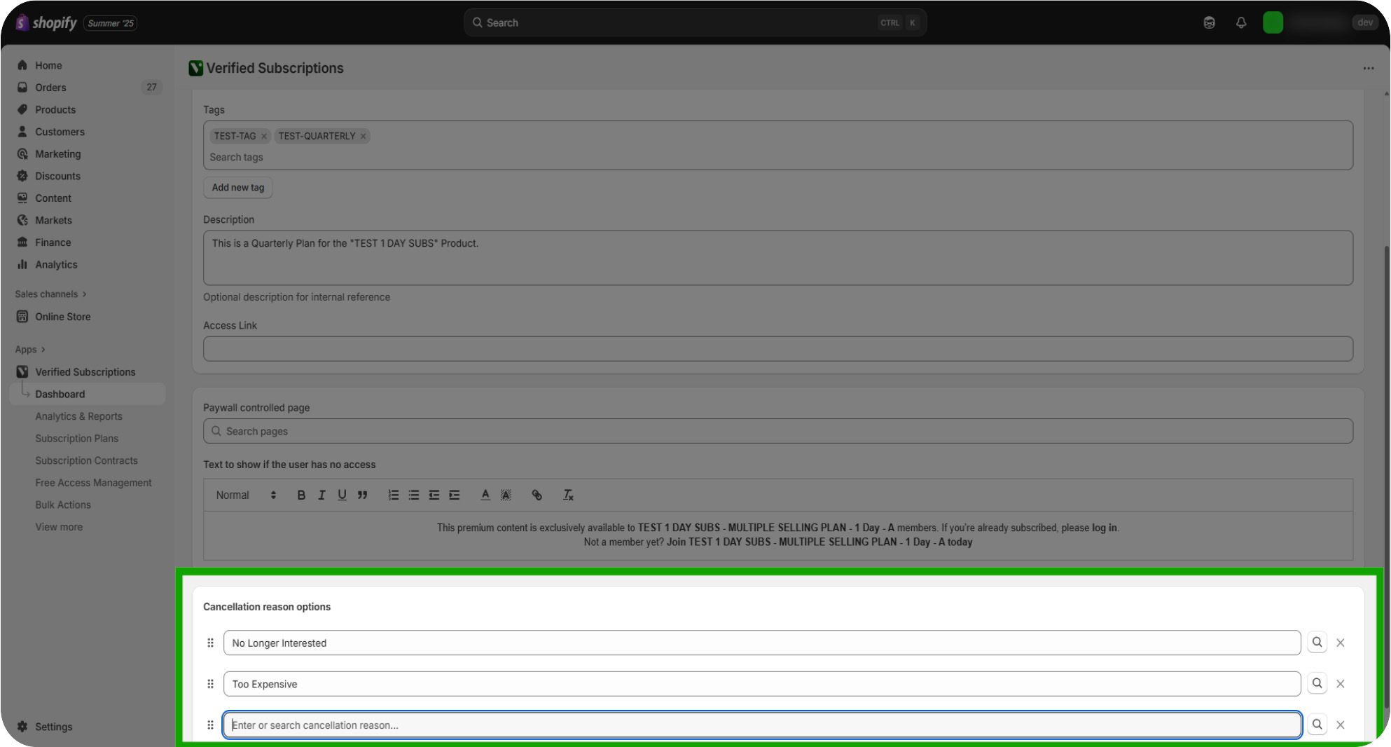Screen dimensions: 1391x747
Task: Click the top Shopify search bar
Action: click(695, 22)
